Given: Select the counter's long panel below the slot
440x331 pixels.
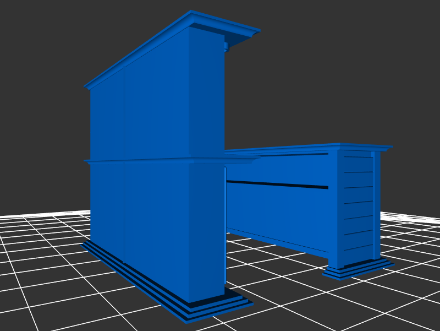Looking at the screenshot, I should [x=275, y=212].
